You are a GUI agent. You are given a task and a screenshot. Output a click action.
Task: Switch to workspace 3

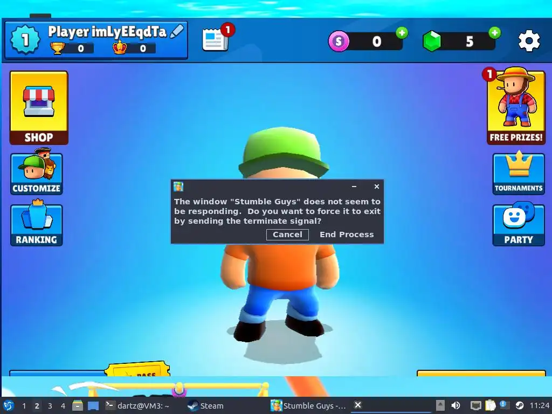[x=50, y=406]
